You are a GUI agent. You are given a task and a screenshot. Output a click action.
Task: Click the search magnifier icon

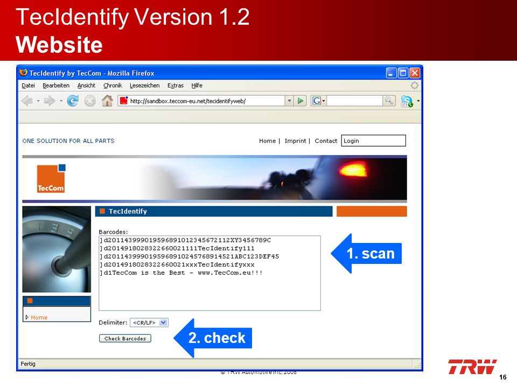389,101
